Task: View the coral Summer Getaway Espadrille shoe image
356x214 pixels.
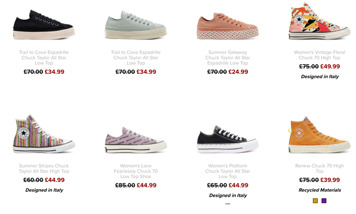Action: [227, 26]
